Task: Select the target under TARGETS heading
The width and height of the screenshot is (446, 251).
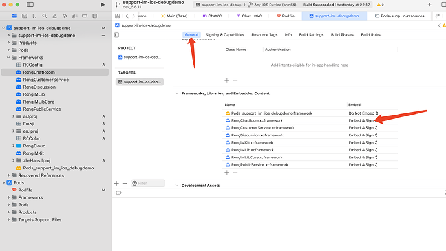Action: (x=140, y=82)
